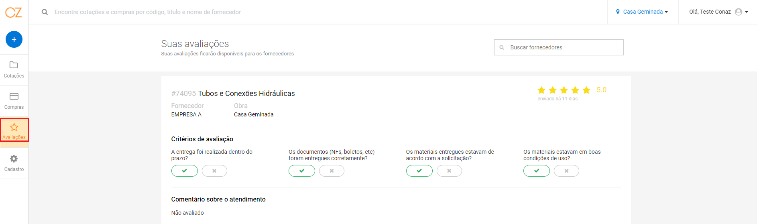
Task: Click the user avatar icon
Action: (739, 12)
